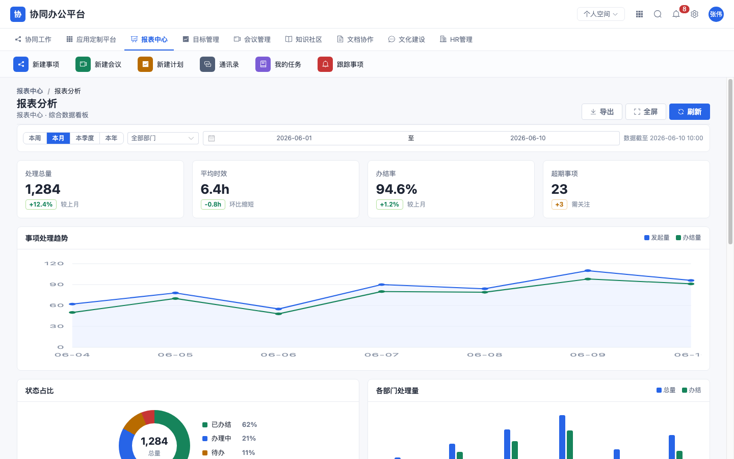Switch to 知识社区 tab
734x459 pixels.
304,39
